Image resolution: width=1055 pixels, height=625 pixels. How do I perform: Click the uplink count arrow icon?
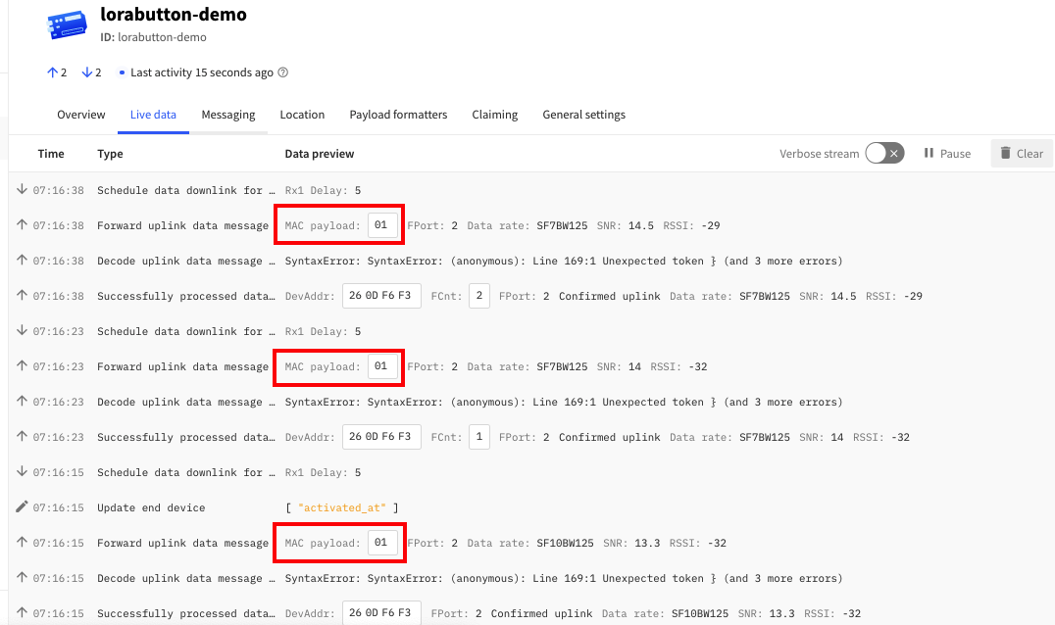(x=52, y=72)
